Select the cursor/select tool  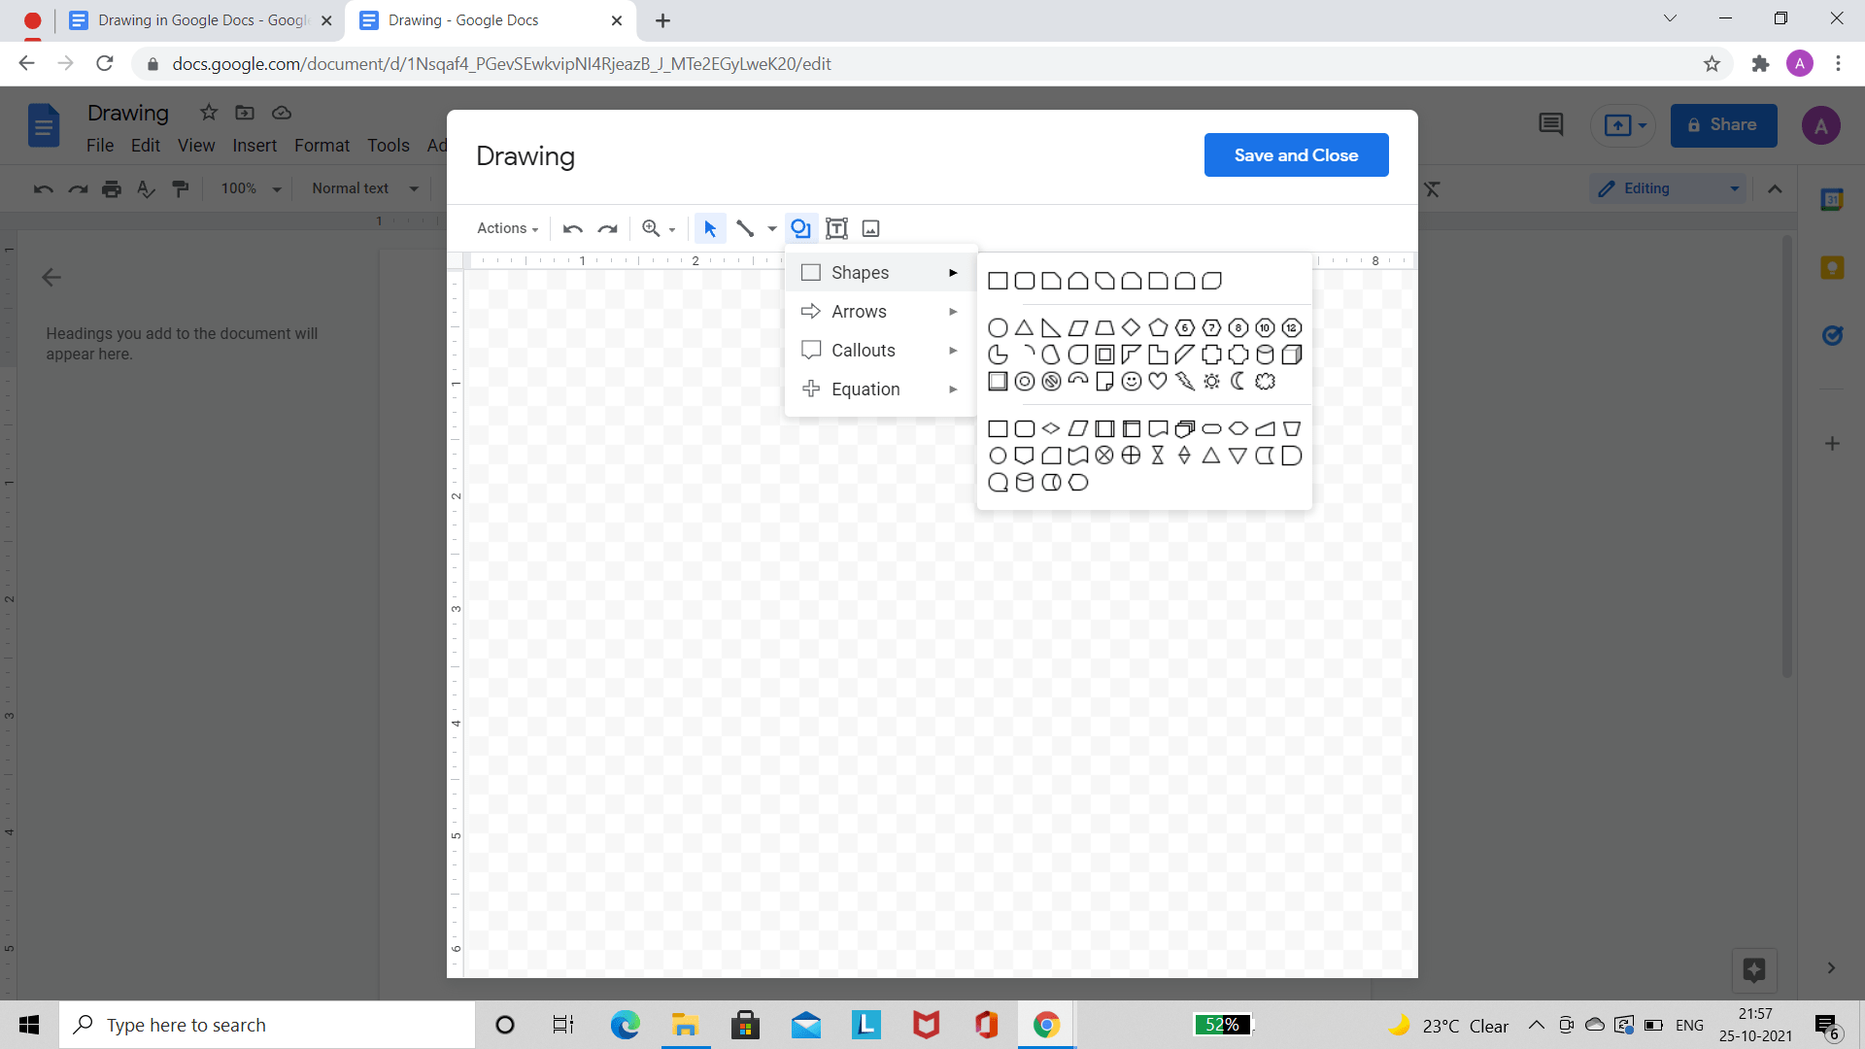click(710, 228)
